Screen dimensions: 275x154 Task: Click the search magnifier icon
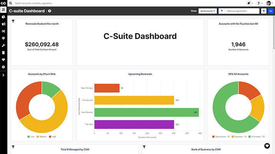pyautogui.click(x=10, y=3)
